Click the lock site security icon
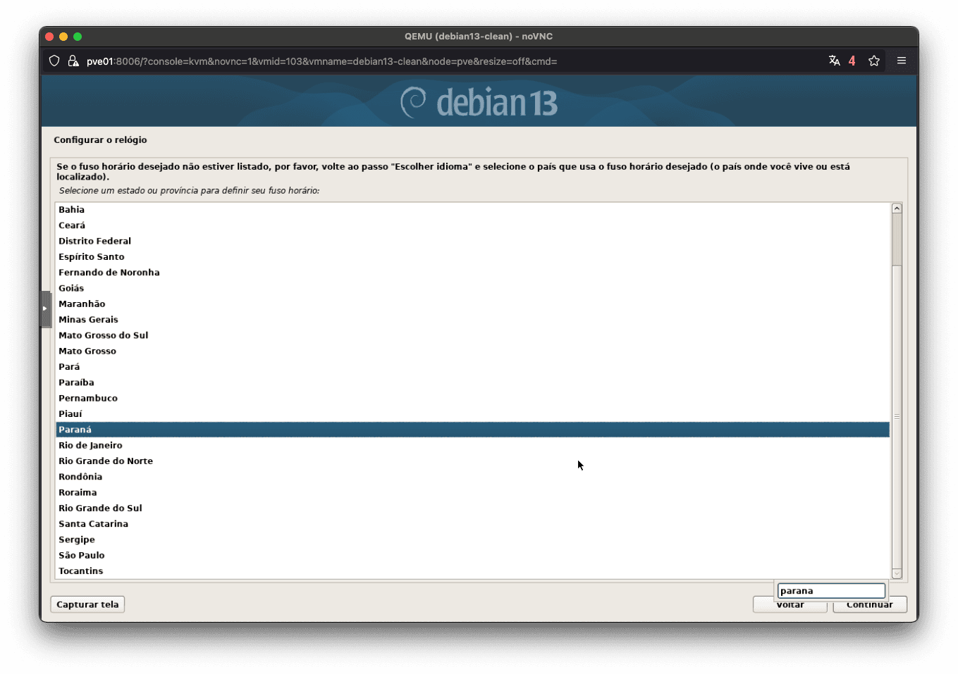The width and height of the screenshot is (958, 674). pyautogui.click(x=73, y=61)
